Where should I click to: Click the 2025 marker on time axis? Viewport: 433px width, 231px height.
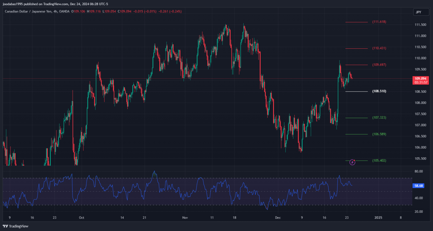[x=378, y=218]
